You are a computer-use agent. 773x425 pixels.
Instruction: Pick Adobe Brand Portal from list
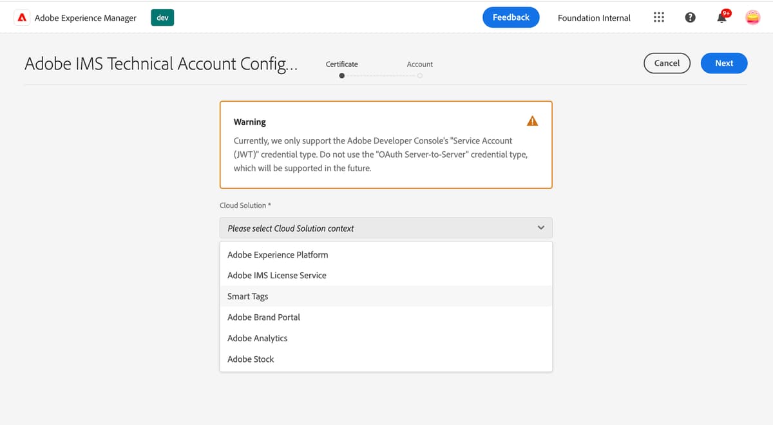pyautogui.click(x=263, y=317)
